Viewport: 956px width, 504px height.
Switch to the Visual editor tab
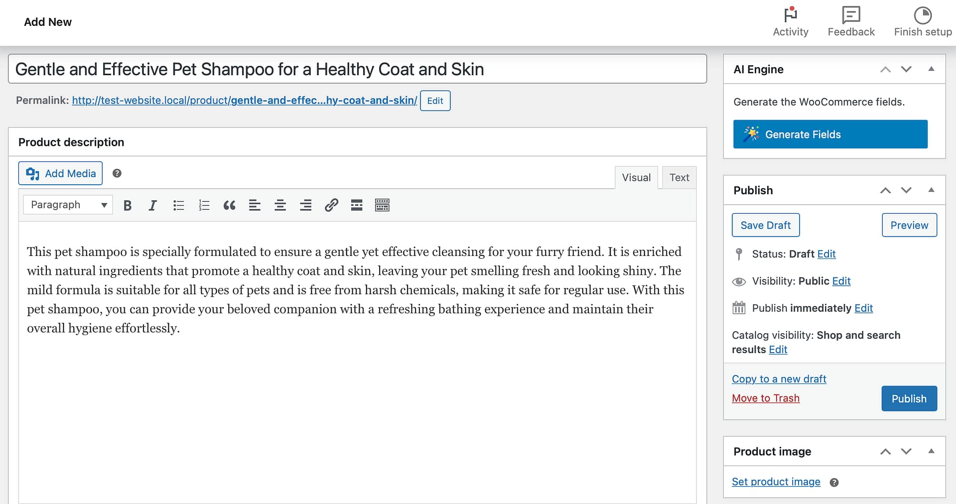click(636, 178)
